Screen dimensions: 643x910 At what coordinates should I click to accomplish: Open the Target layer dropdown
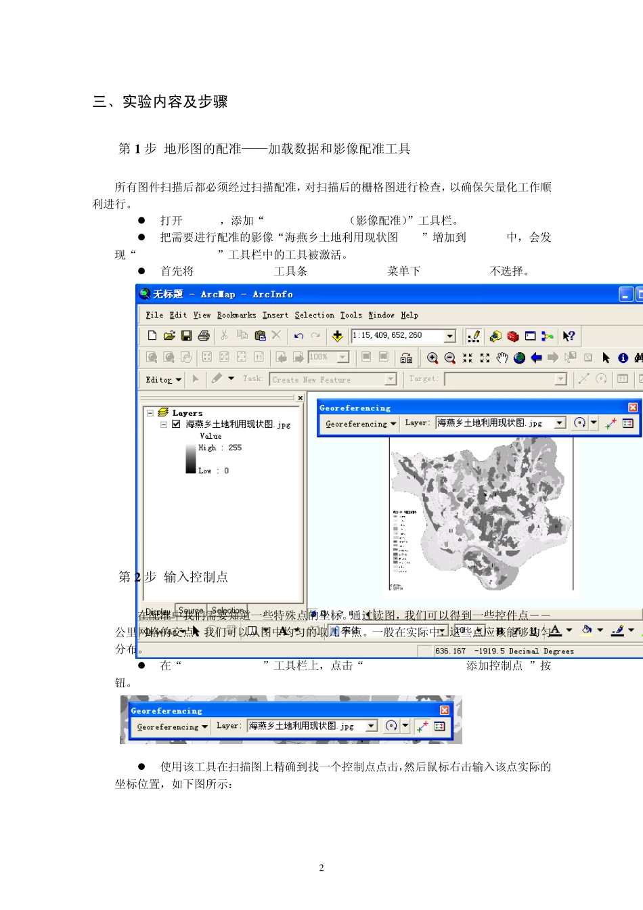pos(560,379)
